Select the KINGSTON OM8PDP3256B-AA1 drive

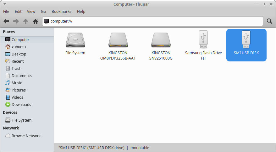(x=118, y=41)
